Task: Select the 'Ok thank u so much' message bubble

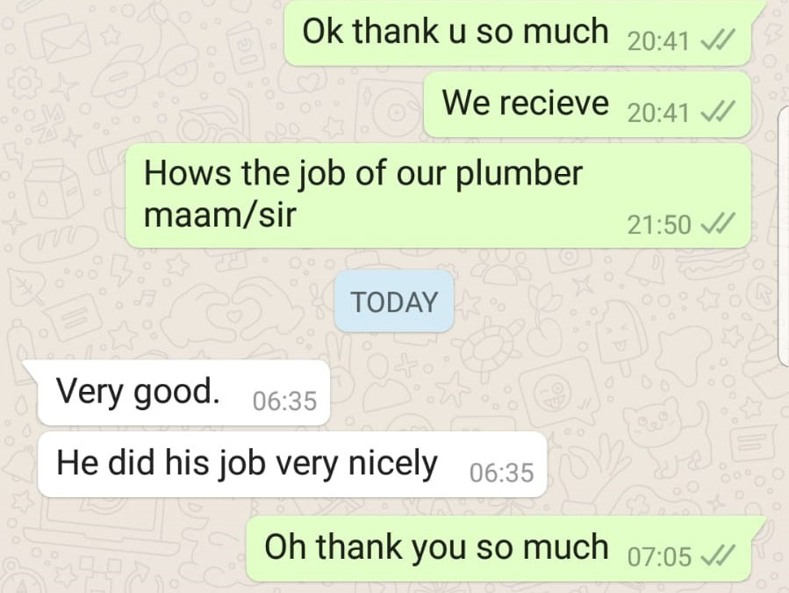Action: (x=519, y=33)
